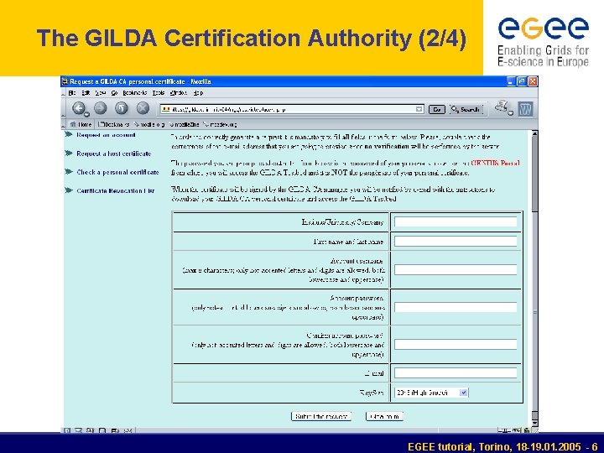Click the Account password input field
The width and height of the screenshot is (604, 453).
click(456, 307)
